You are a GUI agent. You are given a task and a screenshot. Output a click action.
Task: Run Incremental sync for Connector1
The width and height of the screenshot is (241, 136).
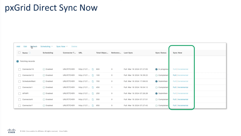click(183, 87)
